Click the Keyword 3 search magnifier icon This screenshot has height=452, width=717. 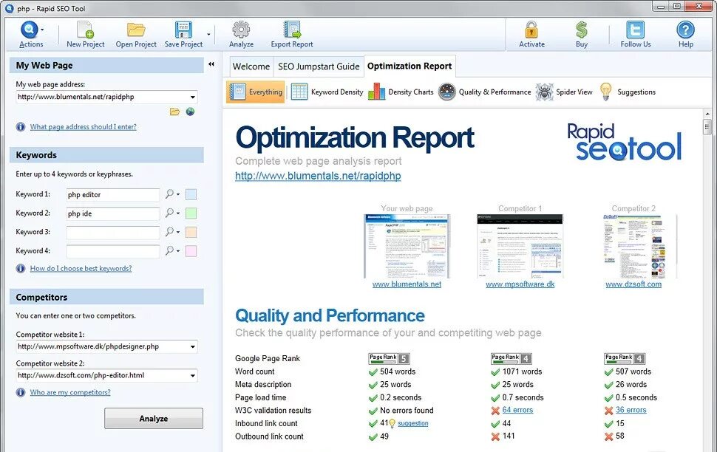pyautogui.click(x=170, y=232)
